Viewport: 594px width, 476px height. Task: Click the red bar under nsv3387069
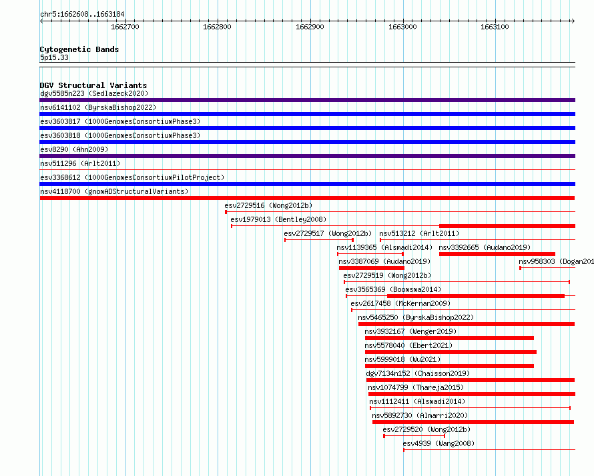pyautogui.click(x=372, y=268)
